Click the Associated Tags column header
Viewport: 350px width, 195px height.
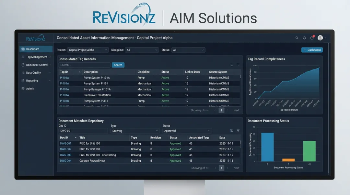tap(199, 138)
